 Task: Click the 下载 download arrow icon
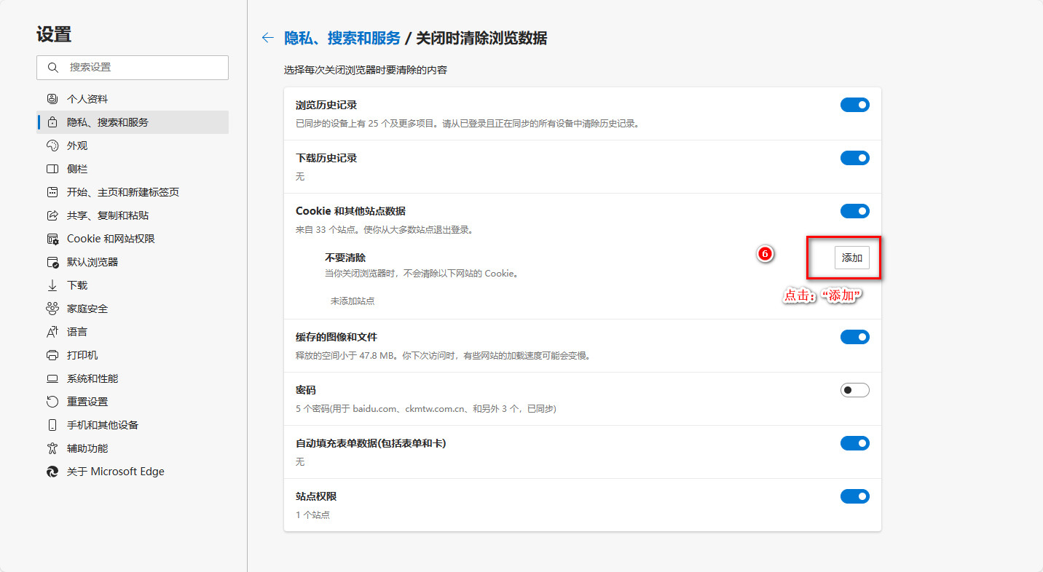coord(52,285)
